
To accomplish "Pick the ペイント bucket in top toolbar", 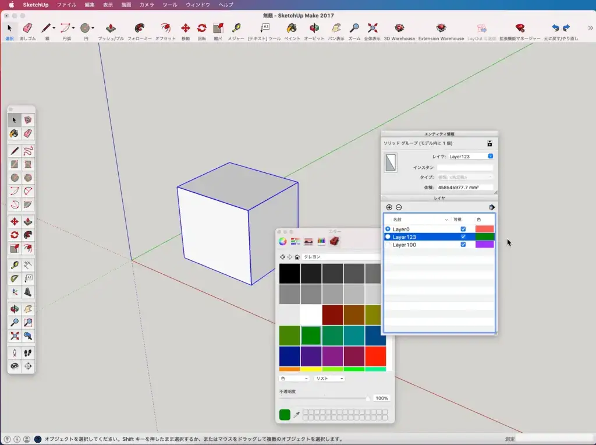I will tap(292, 31).
